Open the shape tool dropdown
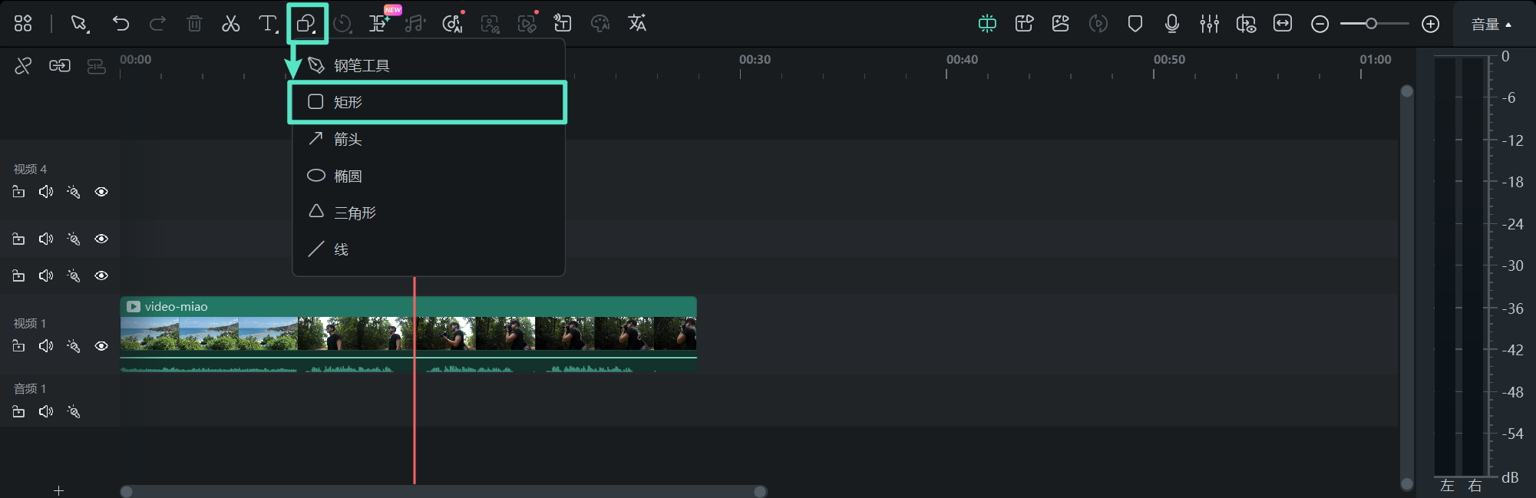 click(x=307, y=24)
